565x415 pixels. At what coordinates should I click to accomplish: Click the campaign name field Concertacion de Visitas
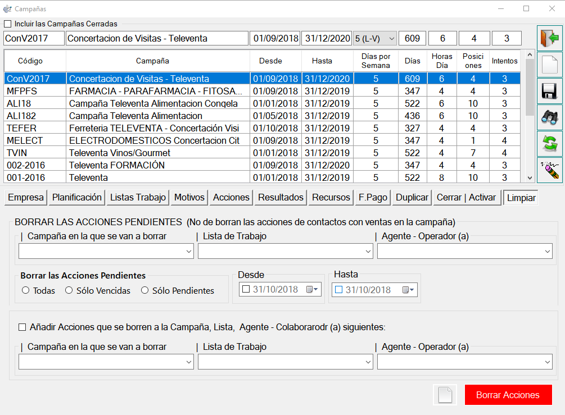pyautogui.click(x=157, y=38)
